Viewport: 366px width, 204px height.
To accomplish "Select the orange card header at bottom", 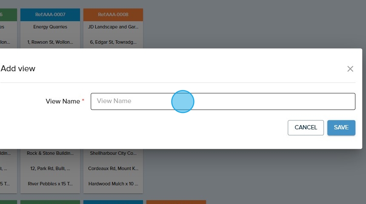I will [x=176, y=202].
